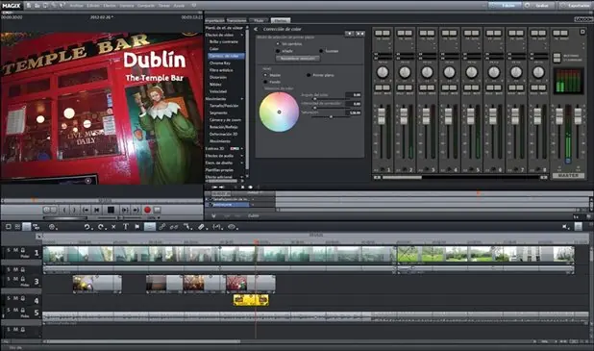
Task: Click the Exportación button at top right
Action: 575,6
